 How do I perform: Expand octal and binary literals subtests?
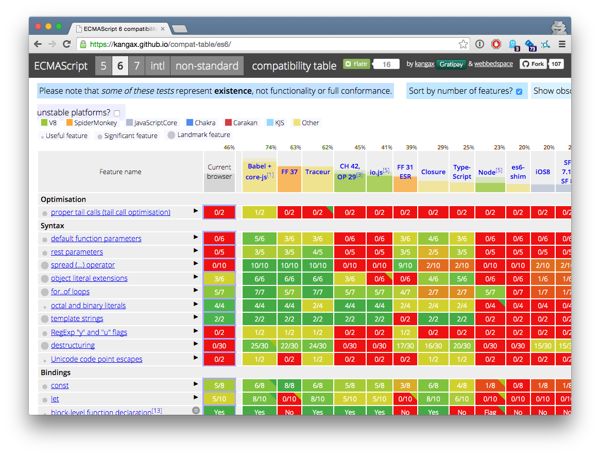[196, 304]
